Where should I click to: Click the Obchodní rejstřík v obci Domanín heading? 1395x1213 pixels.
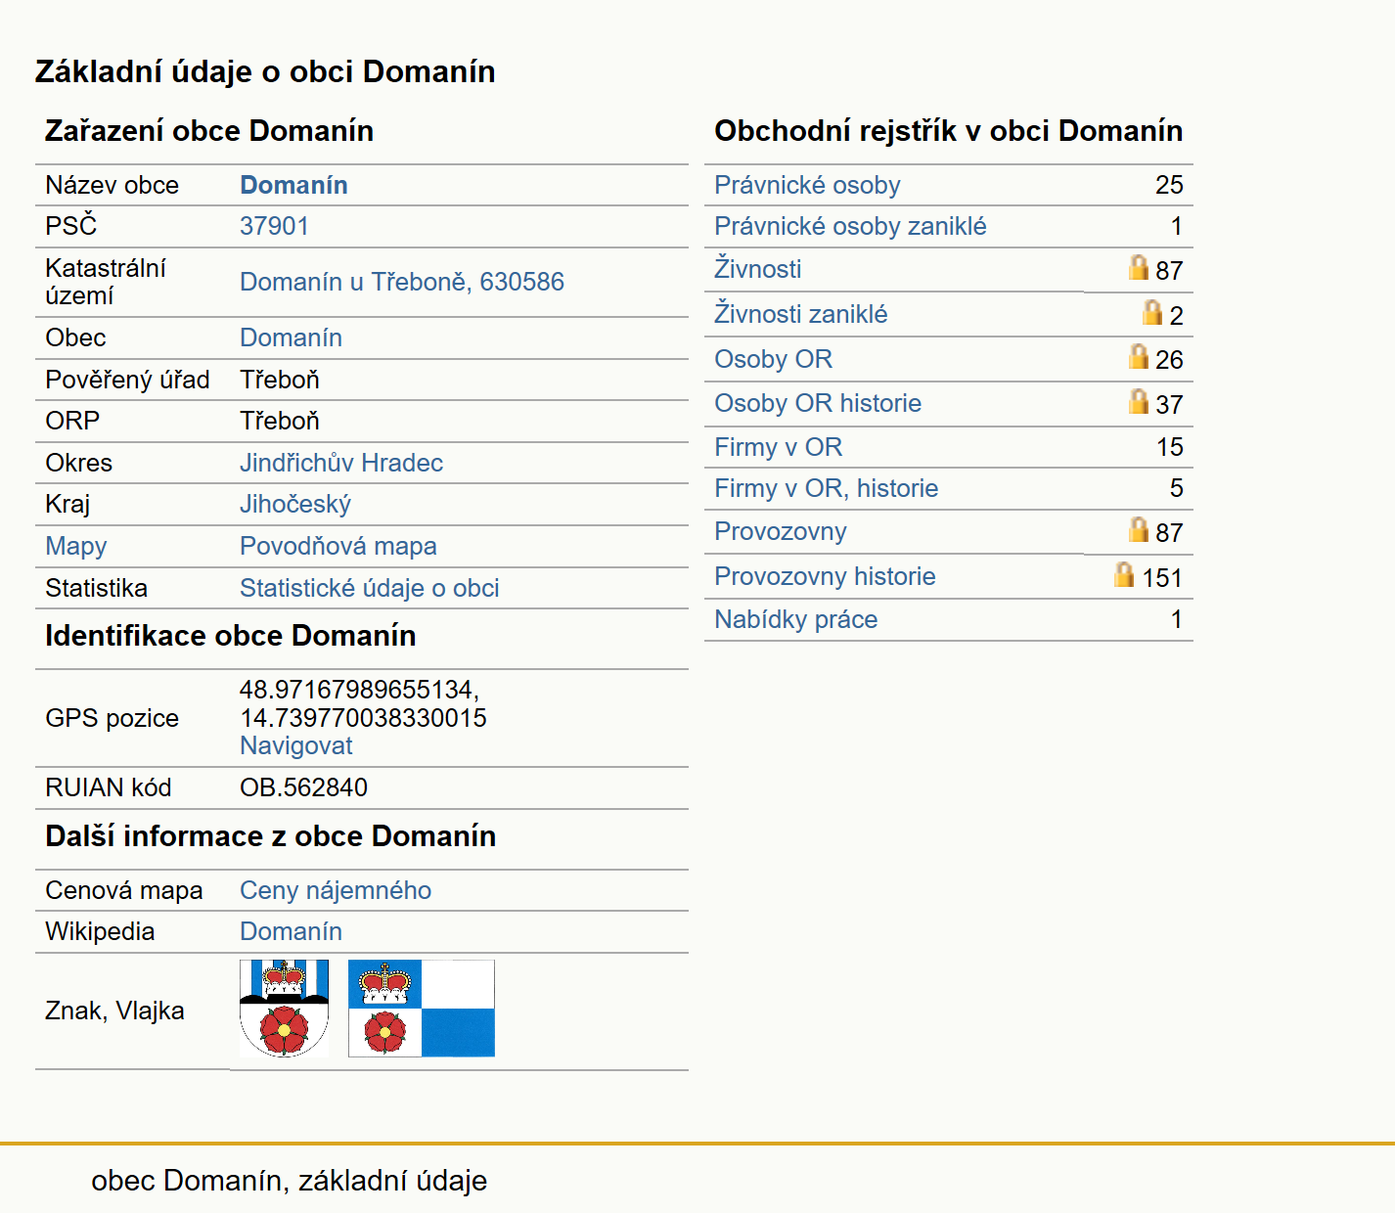(948, 131)
